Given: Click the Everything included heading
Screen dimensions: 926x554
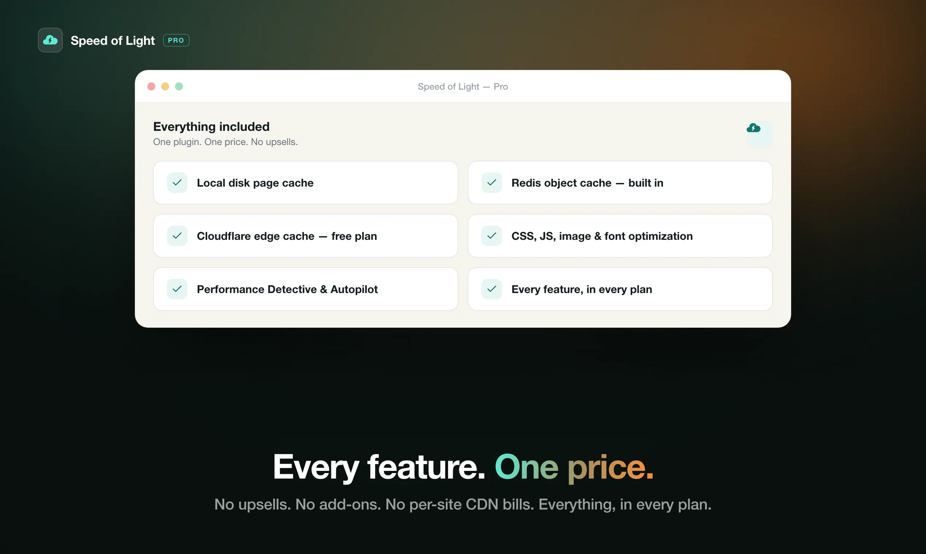Looking at the screenshot, I should [x=211, y=127].
